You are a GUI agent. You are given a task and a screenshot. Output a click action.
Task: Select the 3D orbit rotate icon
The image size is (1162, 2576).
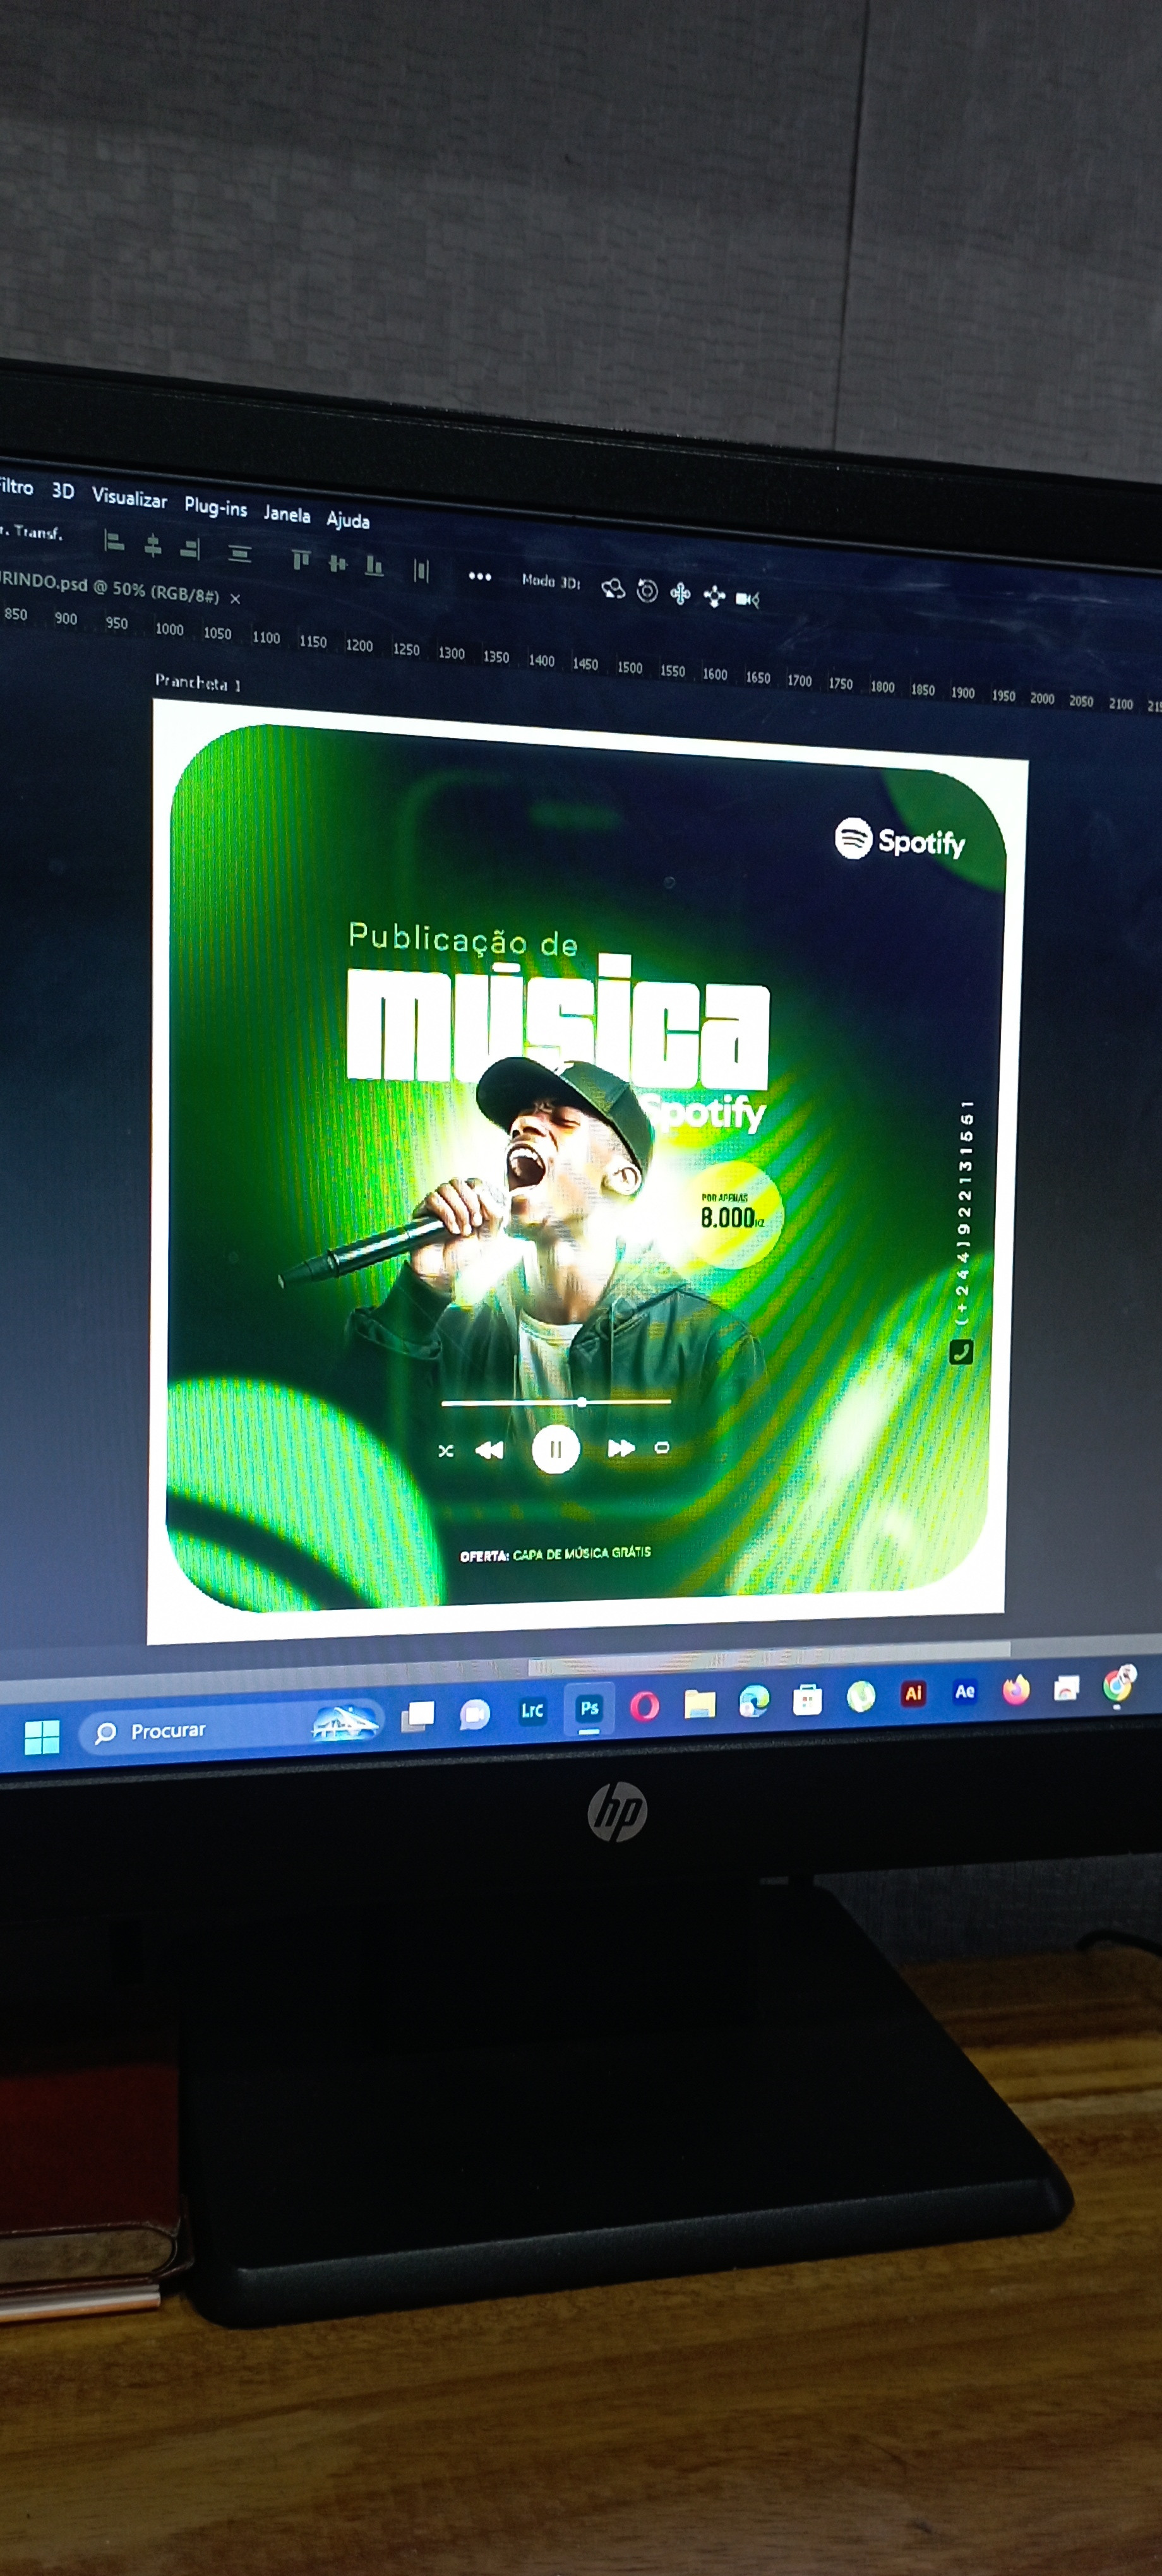tap(613, 589)
